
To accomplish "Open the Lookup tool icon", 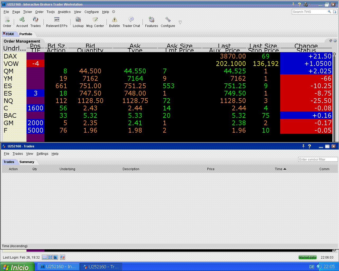I will [78, 20].
